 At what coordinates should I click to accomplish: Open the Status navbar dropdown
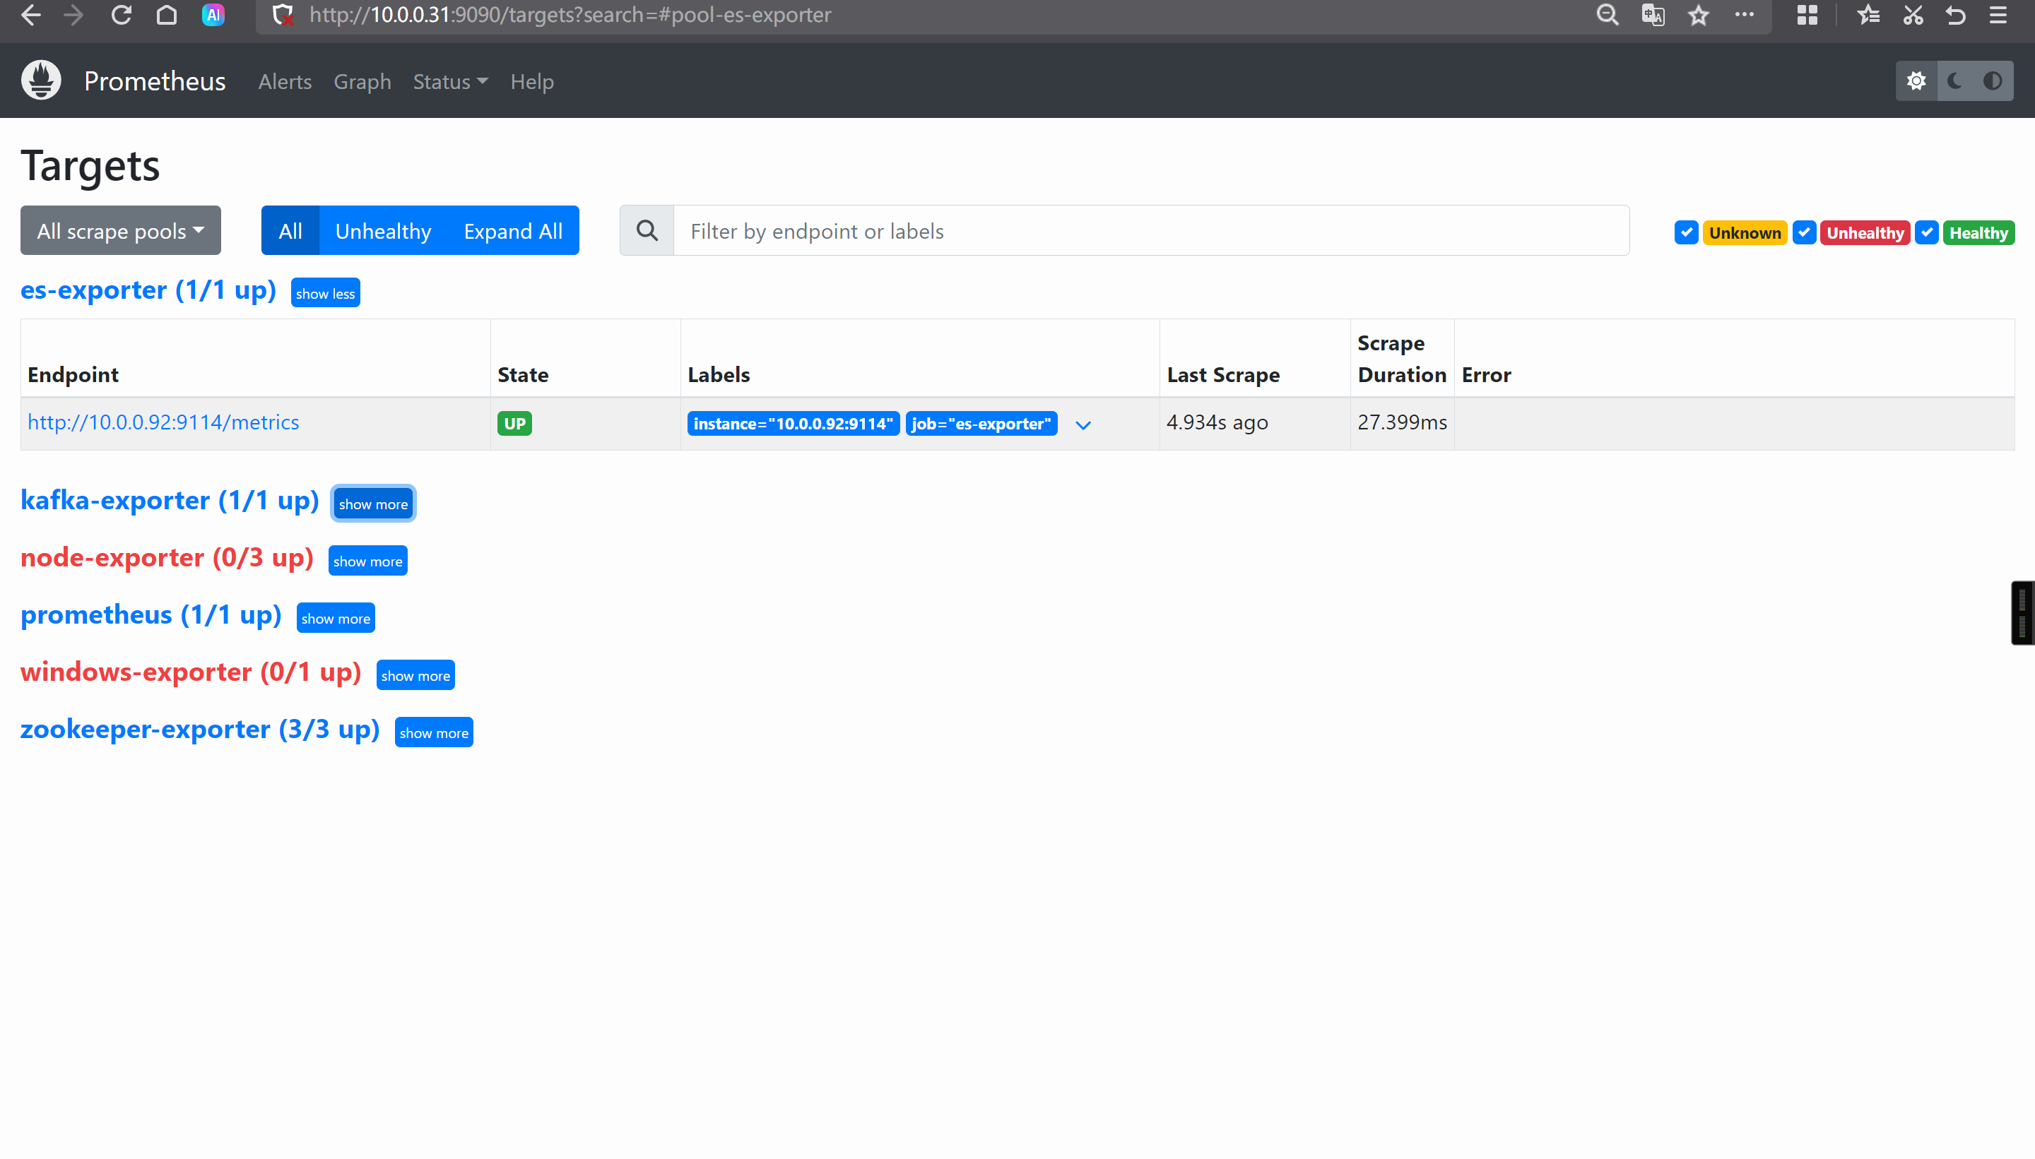click(x=450, y=81)
